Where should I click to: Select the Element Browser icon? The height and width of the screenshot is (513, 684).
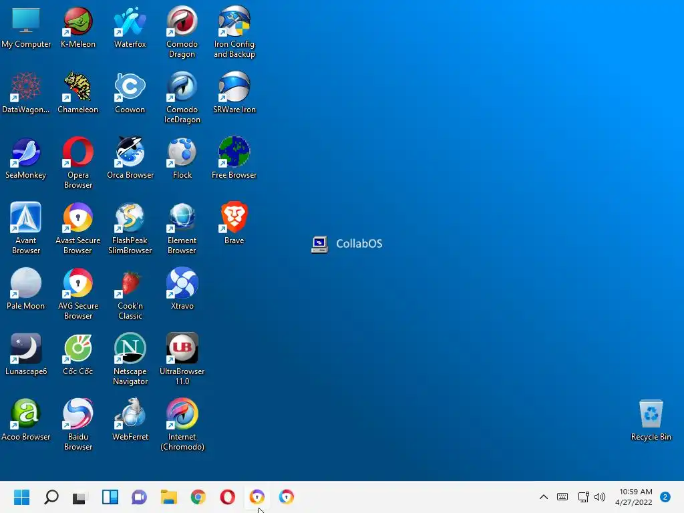(182, 228)
